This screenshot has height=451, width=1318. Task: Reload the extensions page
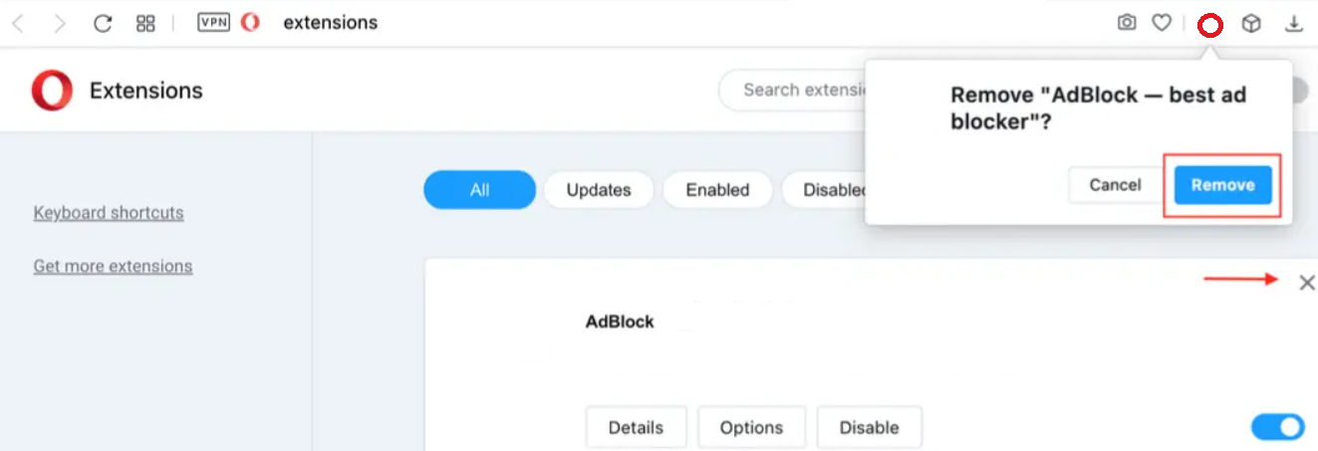click(103, 24)
